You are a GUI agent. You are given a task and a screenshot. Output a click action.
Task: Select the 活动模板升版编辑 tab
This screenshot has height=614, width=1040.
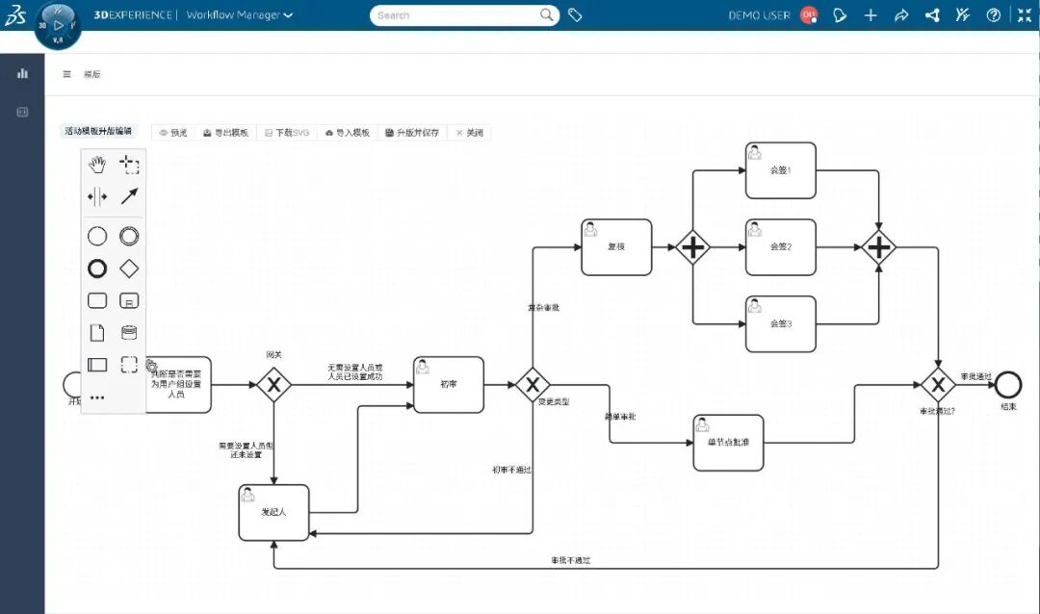[x=98, y=131]
